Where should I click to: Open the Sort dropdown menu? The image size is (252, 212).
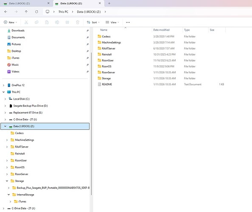tap(93, 22)
